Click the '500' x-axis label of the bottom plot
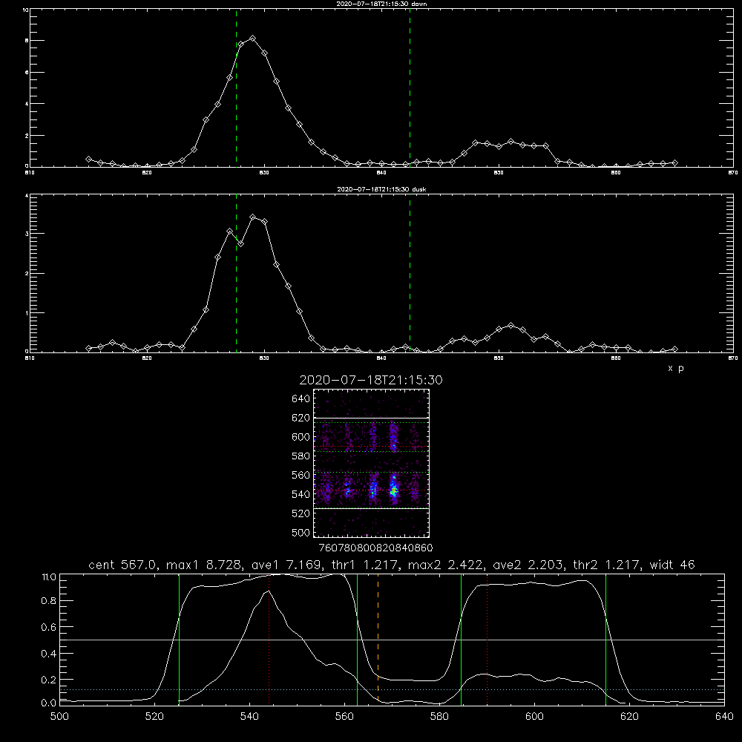Image resolution: width=742 pixels, height=742 pixels. tap(59, 717)
